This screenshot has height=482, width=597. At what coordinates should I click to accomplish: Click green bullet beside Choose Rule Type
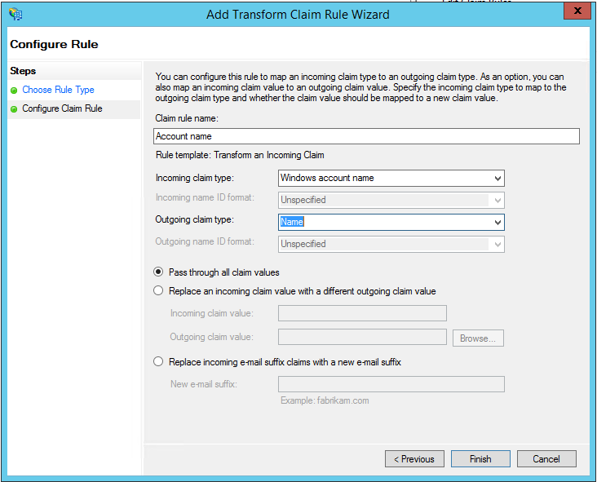[14, 91]
